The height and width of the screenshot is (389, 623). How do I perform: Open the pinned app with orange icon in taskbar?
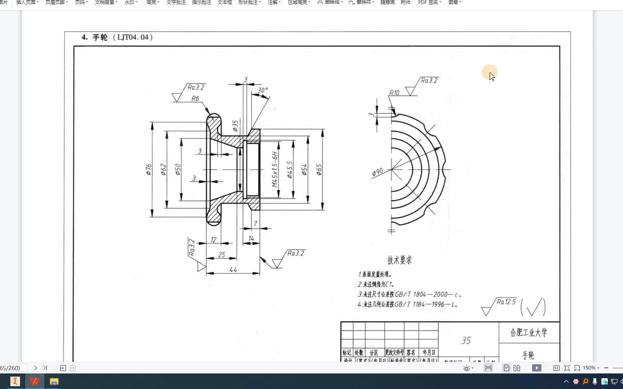[x=15, y=381]
